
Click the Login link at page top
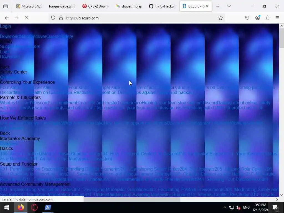(x=6, y=26)
